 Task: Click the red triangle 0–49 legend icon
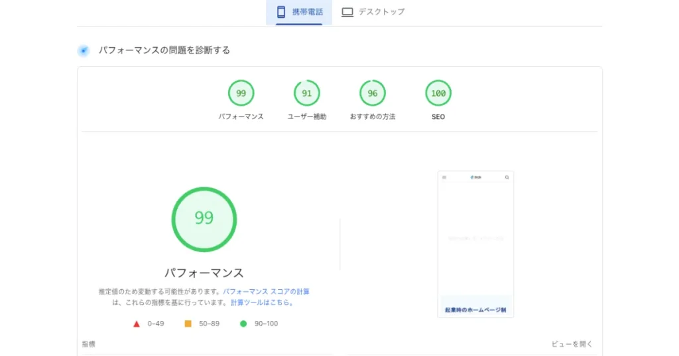click(x=137, y=324)
